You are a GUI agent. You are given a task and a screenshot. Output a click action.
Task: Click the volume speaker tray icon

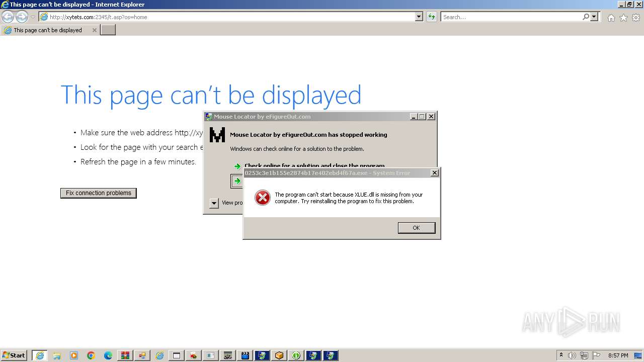pyautogui.click(x=572, y=355)
